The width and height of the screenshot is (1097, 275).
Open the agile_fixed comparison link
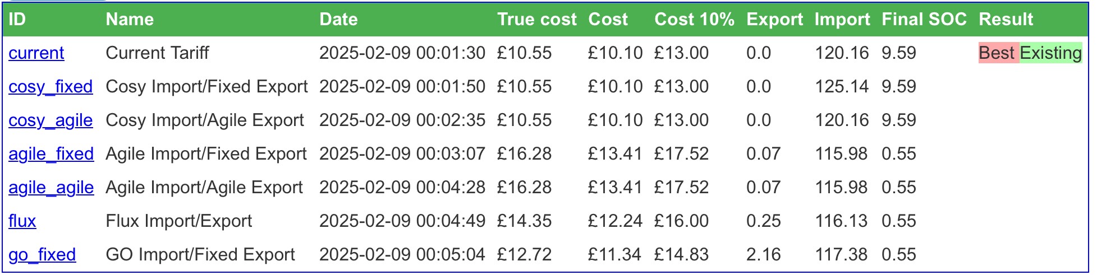51,154
